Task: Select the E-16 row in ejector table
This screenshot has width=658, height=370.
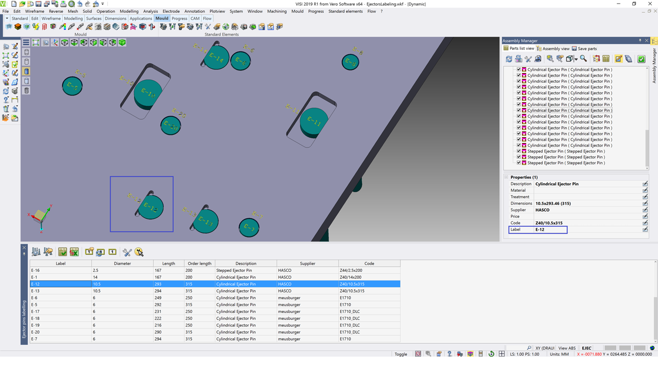Action: tap(215, 270)
